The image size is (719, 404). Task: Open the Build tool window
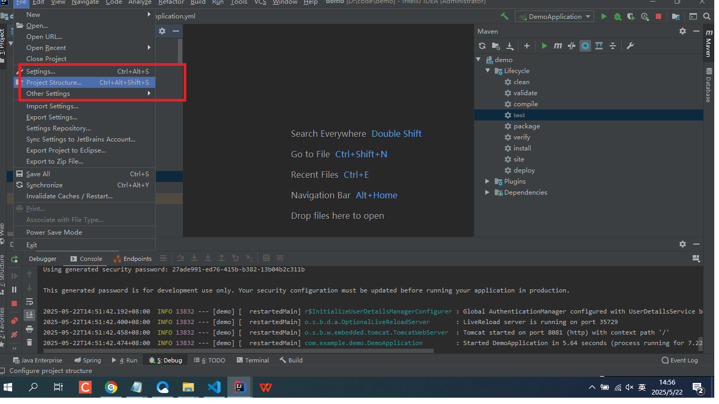point(291,360)
